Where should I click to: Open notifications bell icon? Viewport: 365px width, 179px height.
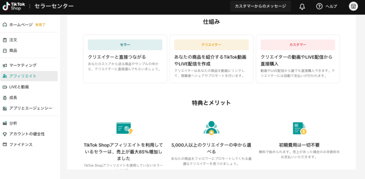pyautogui.click(x=302, y=6)
